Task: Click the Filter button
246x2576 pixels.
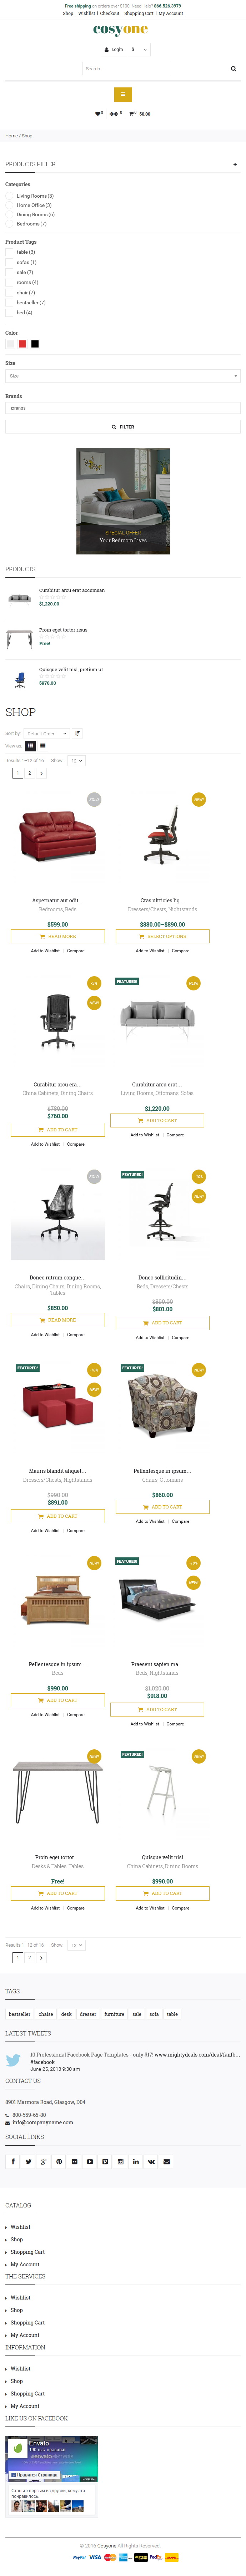Action: tap(123, 427)
